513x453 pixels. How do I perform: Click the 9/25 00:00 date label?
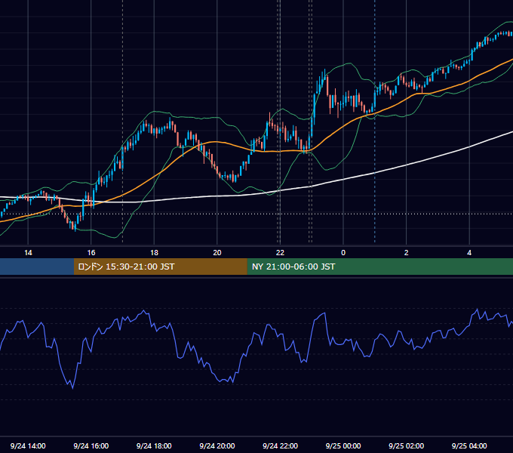343,445
